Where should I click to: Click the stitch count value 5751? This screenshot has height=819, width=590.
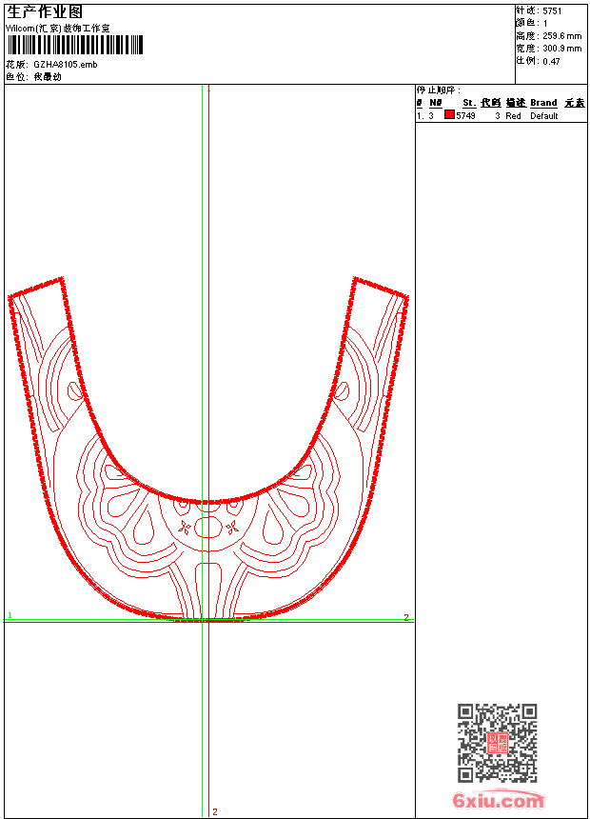(x=552, y=10)
